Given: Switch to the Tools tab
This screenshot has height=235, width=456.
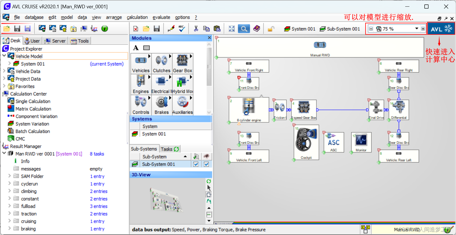Looking at the screenshot, I should [80, 41].
